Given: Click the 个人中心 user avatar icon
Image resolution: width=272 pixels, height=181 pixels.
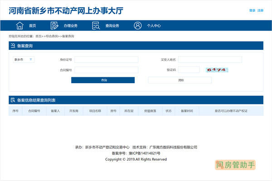Looking at the screenshot, I should 138,26.
